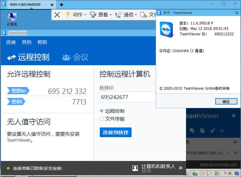Viewport: 241px width, 177px height.
Task: Click 登录 under computers and contacts
Action: point(146,171)
